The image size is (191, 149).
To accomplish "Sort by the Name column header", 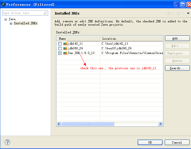I will (x=78, y=39).
